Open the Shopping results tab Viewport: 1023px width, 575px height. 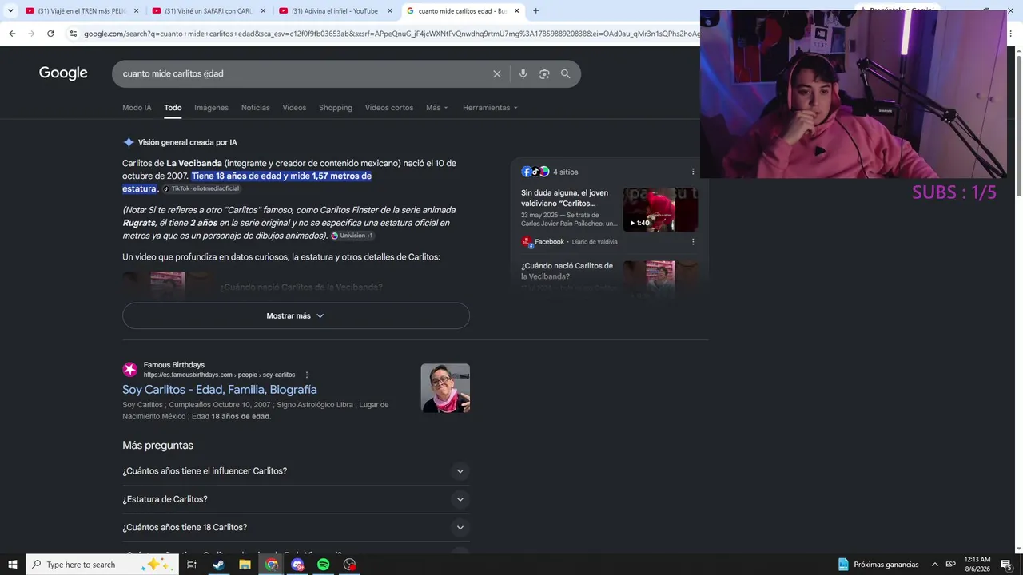336,108
